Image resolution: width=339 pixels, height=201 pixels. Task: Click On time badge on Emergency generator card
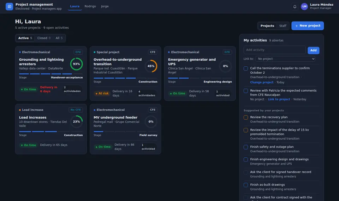[178, 93]
